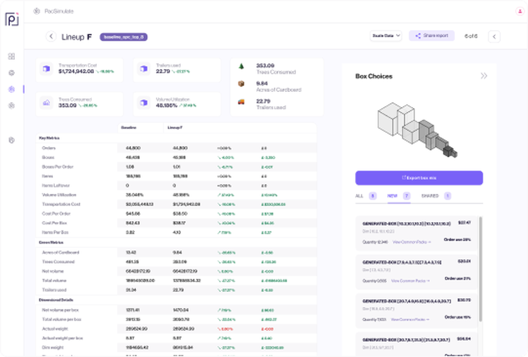Viewport: 528px width, 357px height.
Task: Click the Volume Utilization card icon
Action: click(144, 103)
